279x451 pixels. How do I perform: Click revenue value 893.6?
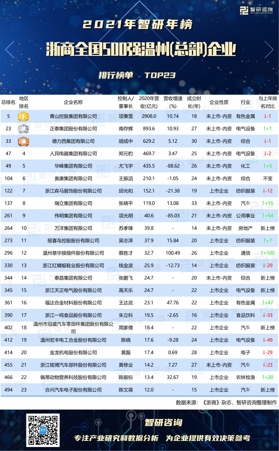click(149, 129)
